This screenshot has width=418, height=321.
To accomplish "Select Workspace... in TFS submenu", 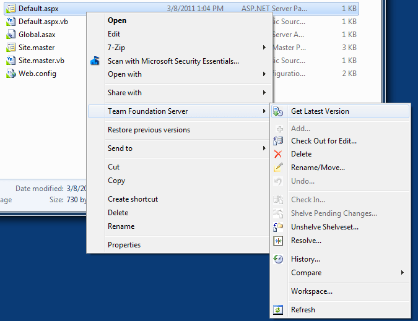I will coord(341,291).
